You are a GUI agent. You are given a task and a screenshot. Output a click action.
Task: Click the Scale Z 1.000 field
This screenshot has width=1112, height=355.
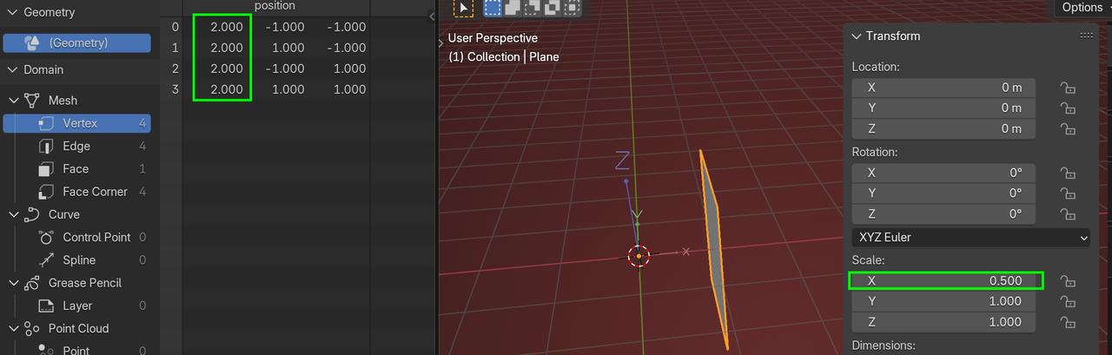pyautogui.click(x=943, y=322)
